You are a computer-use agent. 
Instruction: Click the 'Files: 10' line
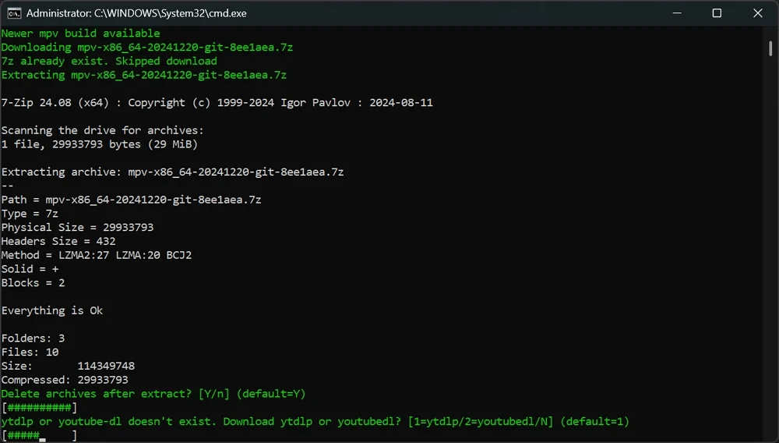(30, 352)
